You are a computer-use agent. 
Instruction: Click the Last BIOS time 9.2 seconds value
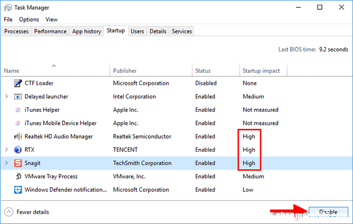point(334,49)
